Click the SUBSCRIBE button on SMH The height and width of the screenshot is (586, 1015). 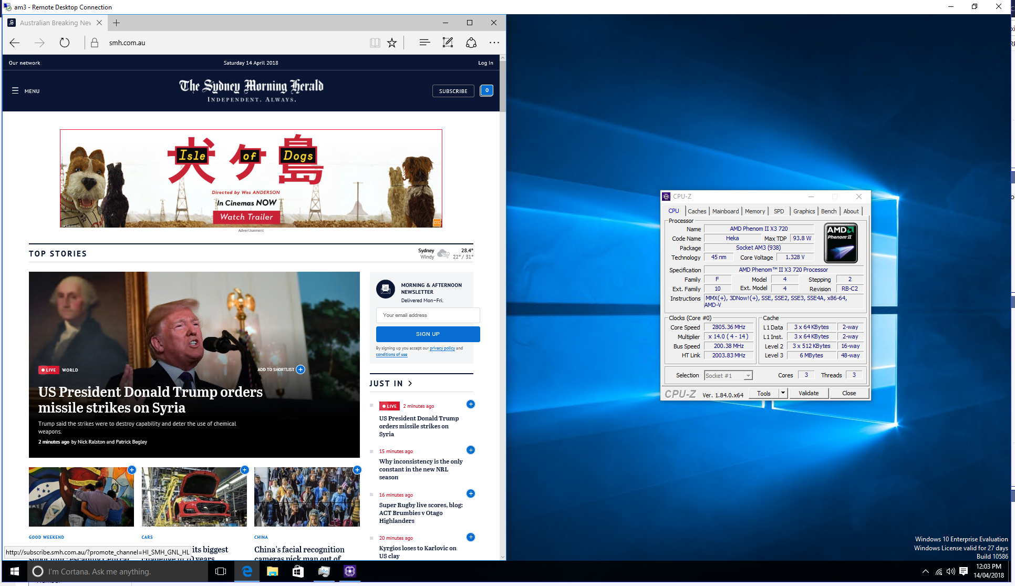(453, 91)
